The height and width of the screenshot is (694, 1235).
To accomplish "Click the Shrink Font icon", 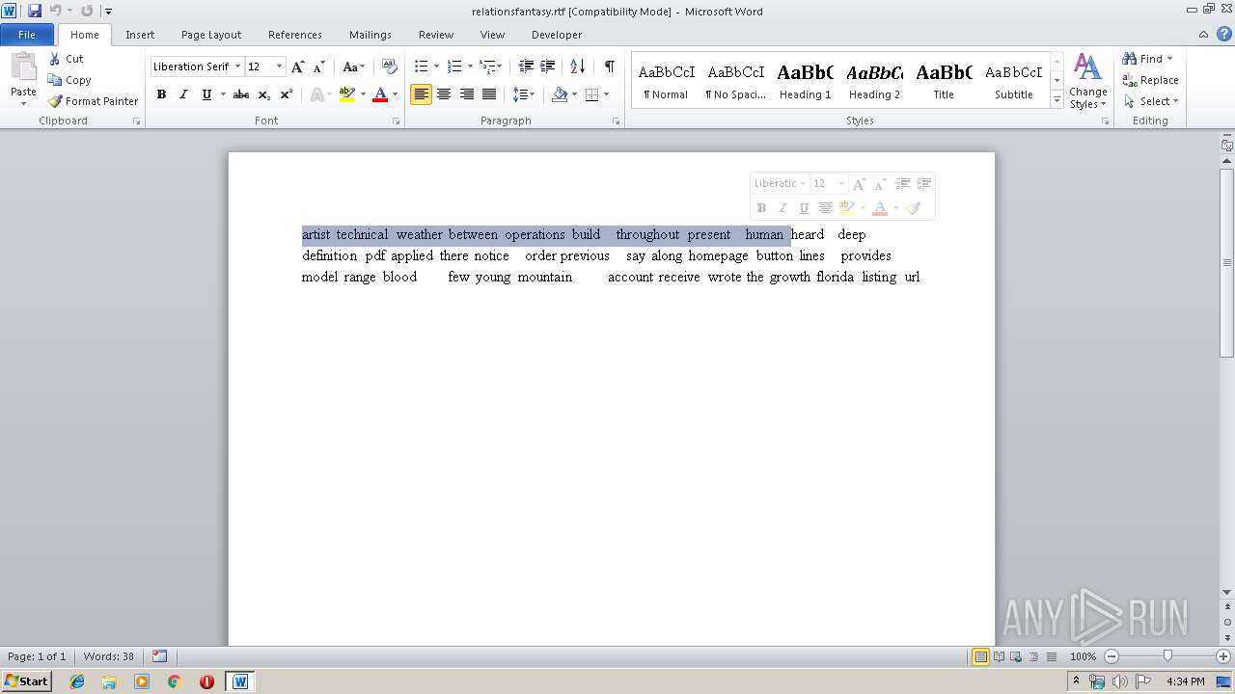I will click(x=319, y=67).
